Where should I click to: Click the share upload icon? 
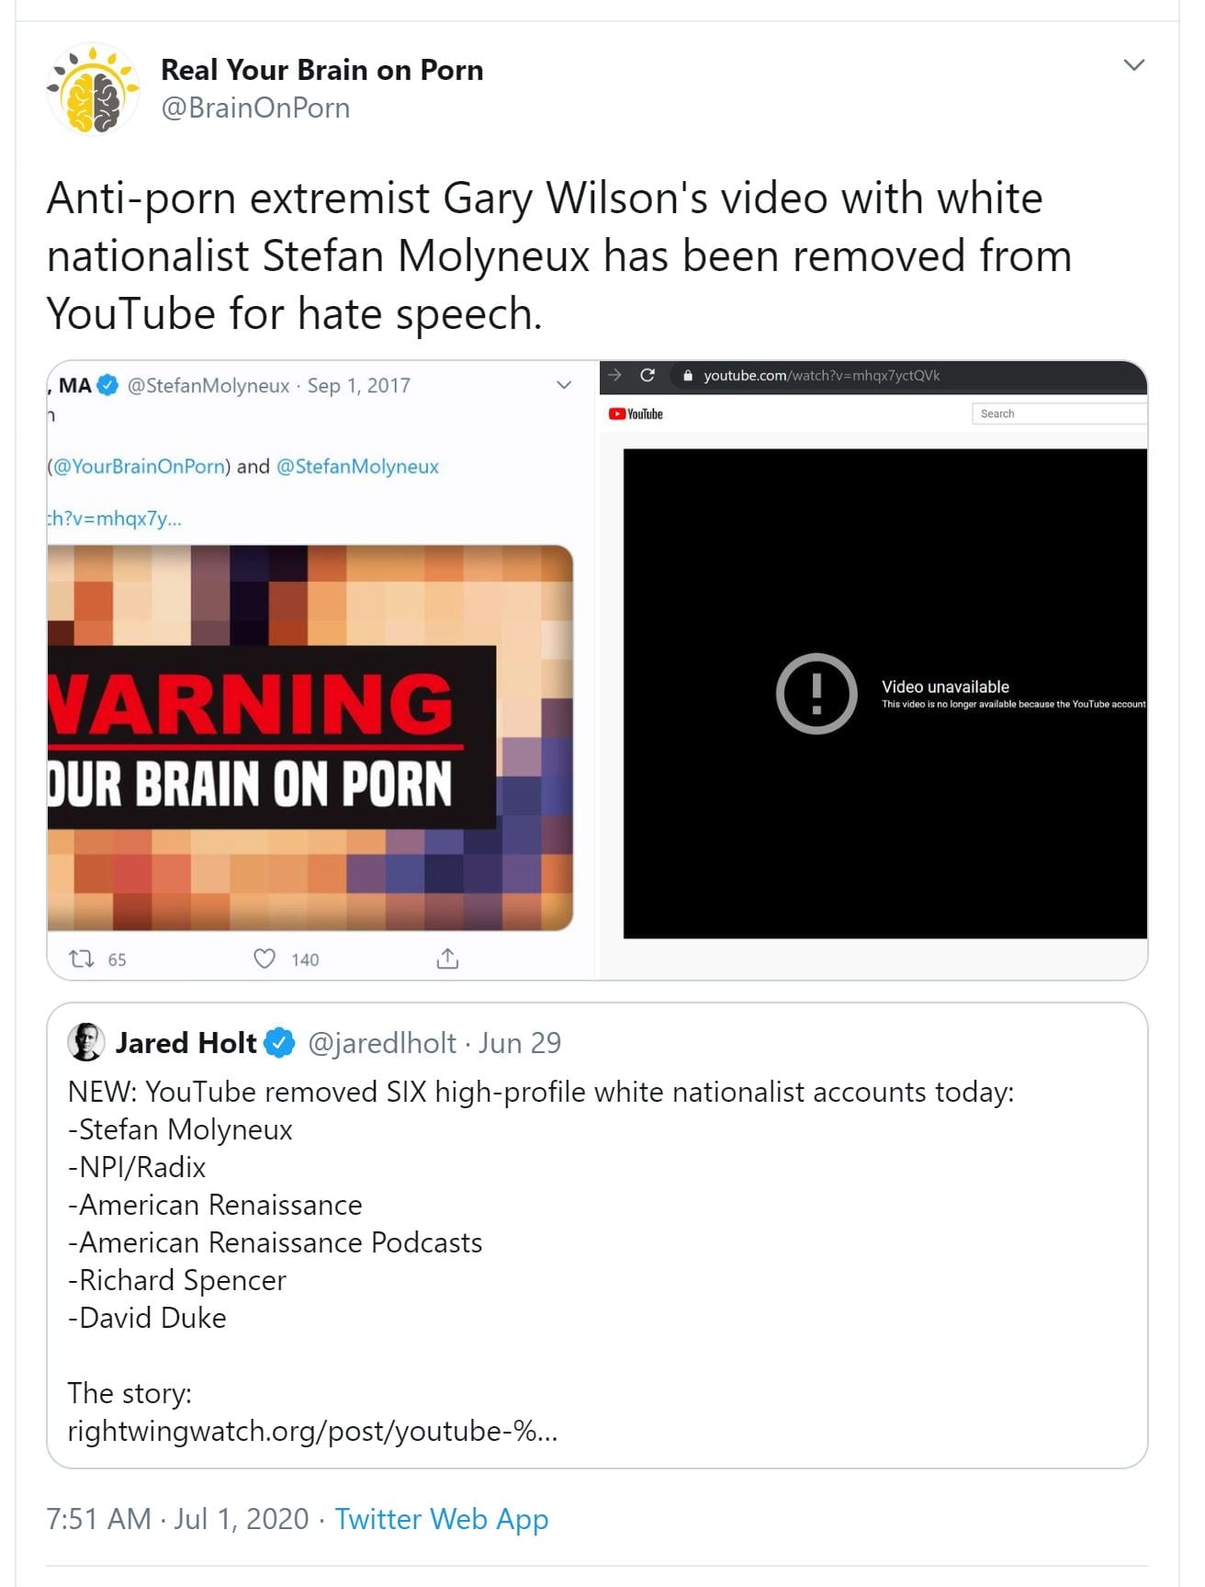pos(447,959)
